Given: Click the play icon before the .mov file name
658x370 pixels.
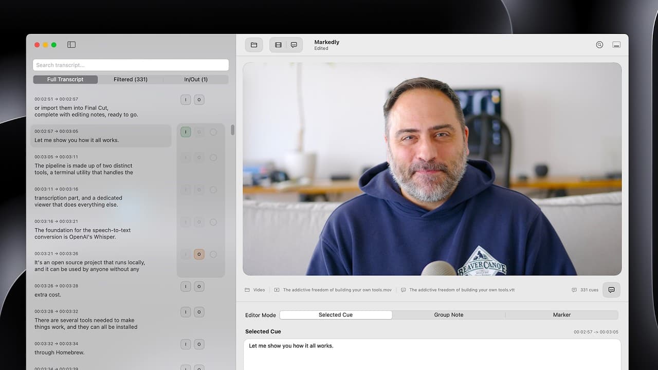Looking at the screenshot, I should click(277, 290).
